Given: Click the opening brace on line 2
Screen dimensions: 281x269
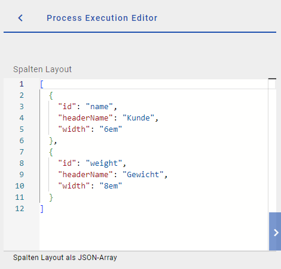Looking at the screenshot, I should (51, 95).
